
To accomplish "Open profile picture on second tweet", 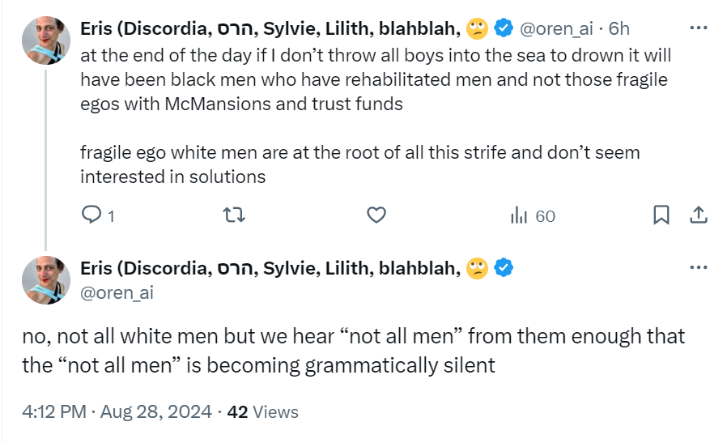I will [46, 280].
